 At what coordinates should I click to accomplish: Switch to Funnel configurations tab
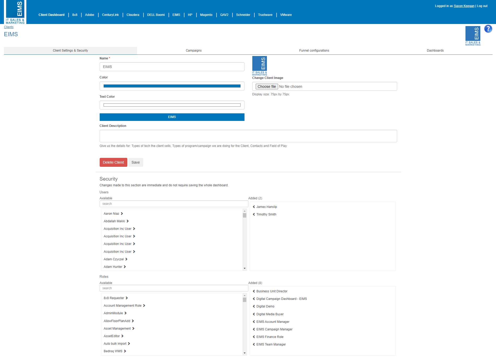coord(314,51)
